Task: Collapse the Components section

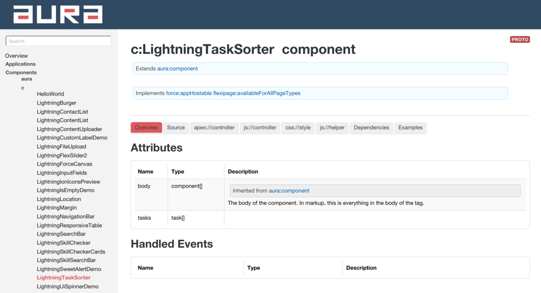Action: pos(21,72)
